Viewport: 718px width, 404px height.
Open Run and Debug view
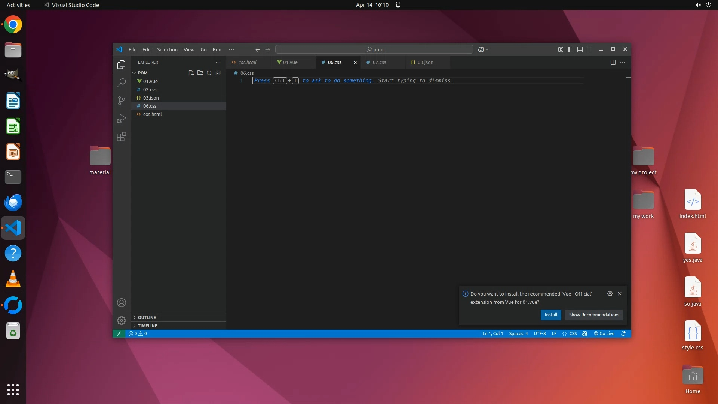[x=122, y=119]
